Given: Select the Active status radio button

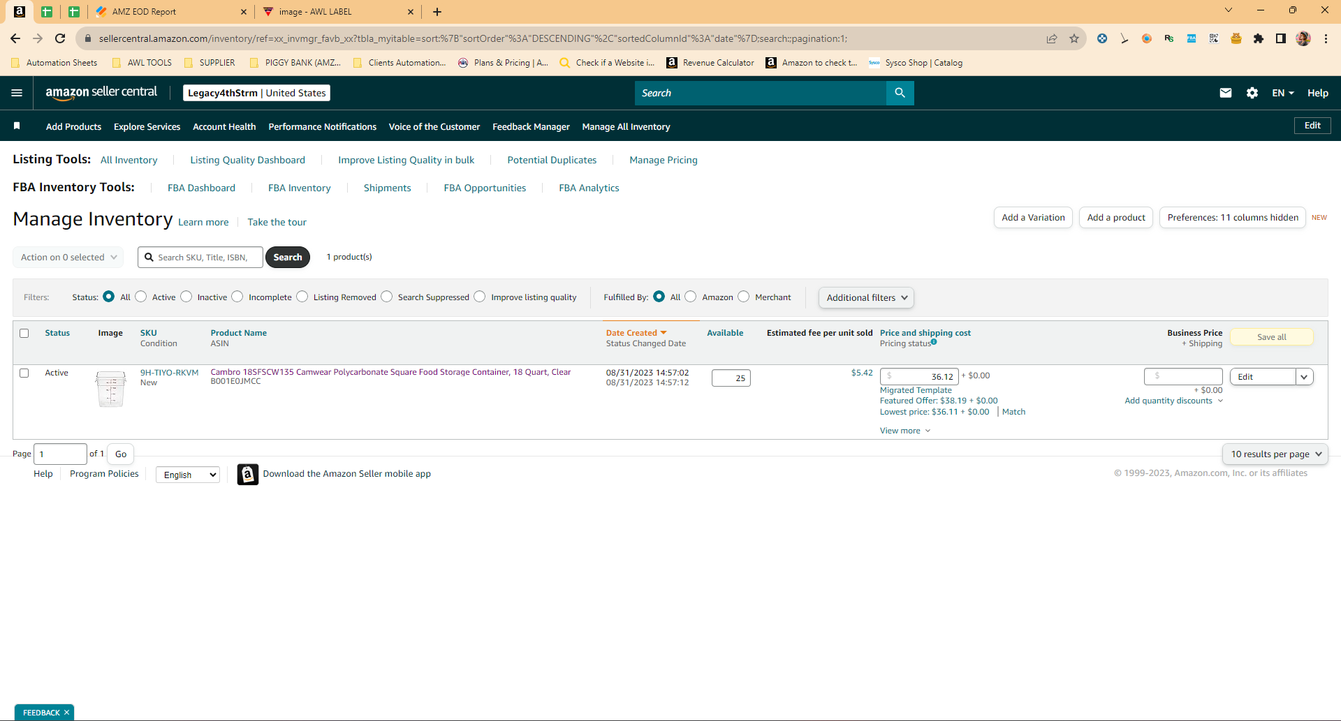Looking at the screenshot, I should click(x=141, y=297).
